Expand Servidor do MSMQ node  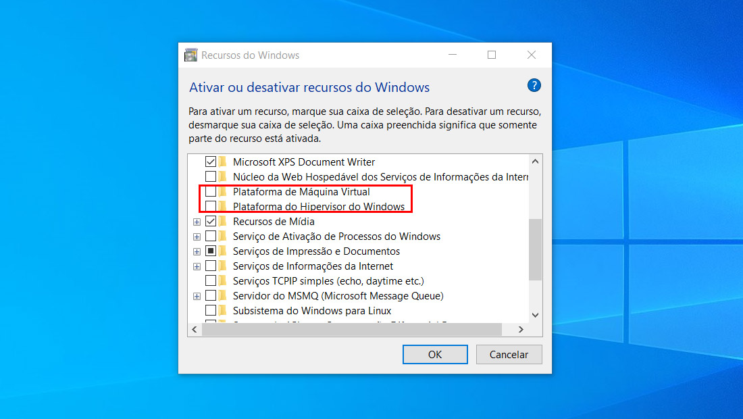[197, 296]
